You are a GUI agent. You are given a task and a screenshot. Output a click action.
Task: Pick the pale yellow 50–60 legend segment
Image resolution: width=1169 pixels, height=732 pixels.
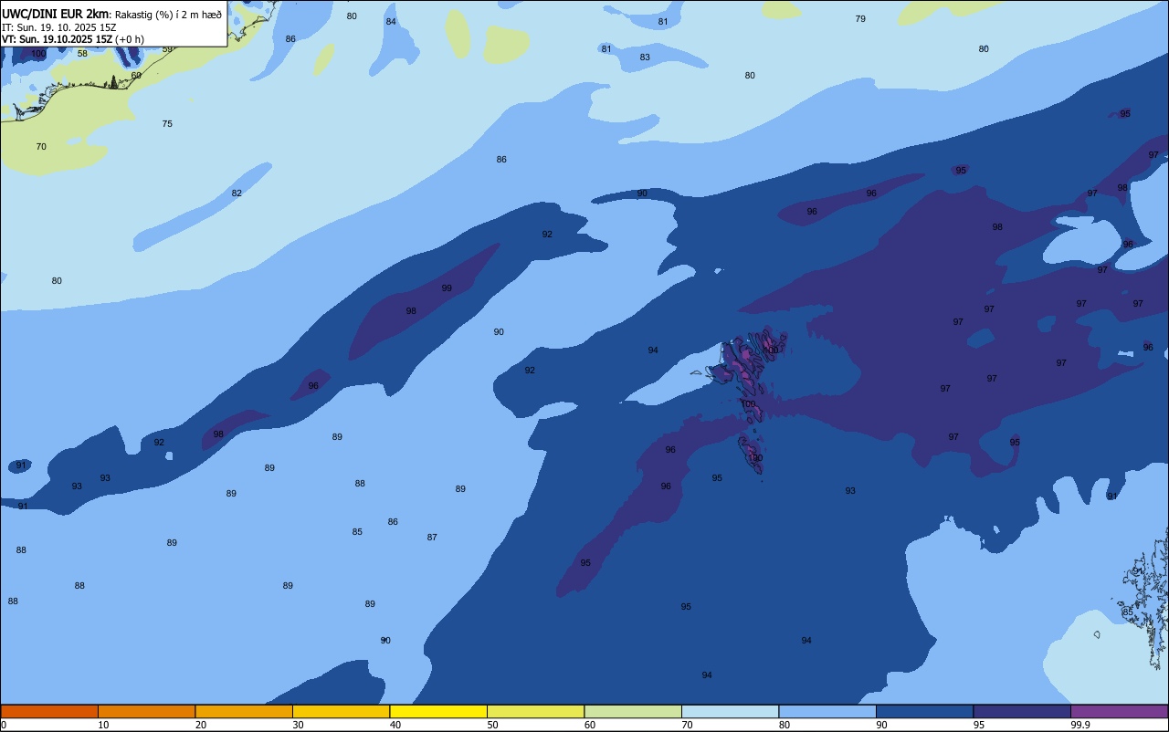tap(535, 711)
